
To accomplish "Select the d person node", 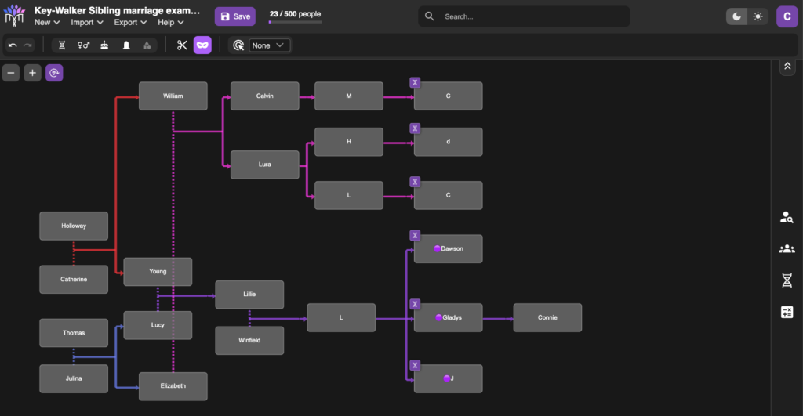I will coord(448,142).
